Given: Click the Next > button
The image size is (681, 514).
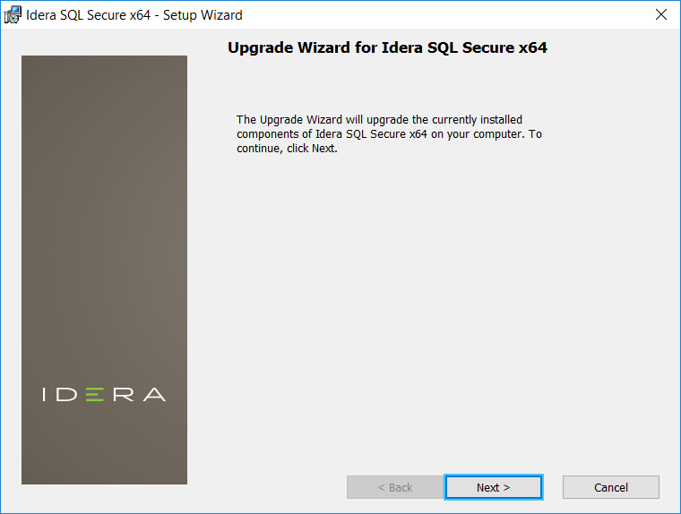Looking at the screenshot, I should click(494, 487).
